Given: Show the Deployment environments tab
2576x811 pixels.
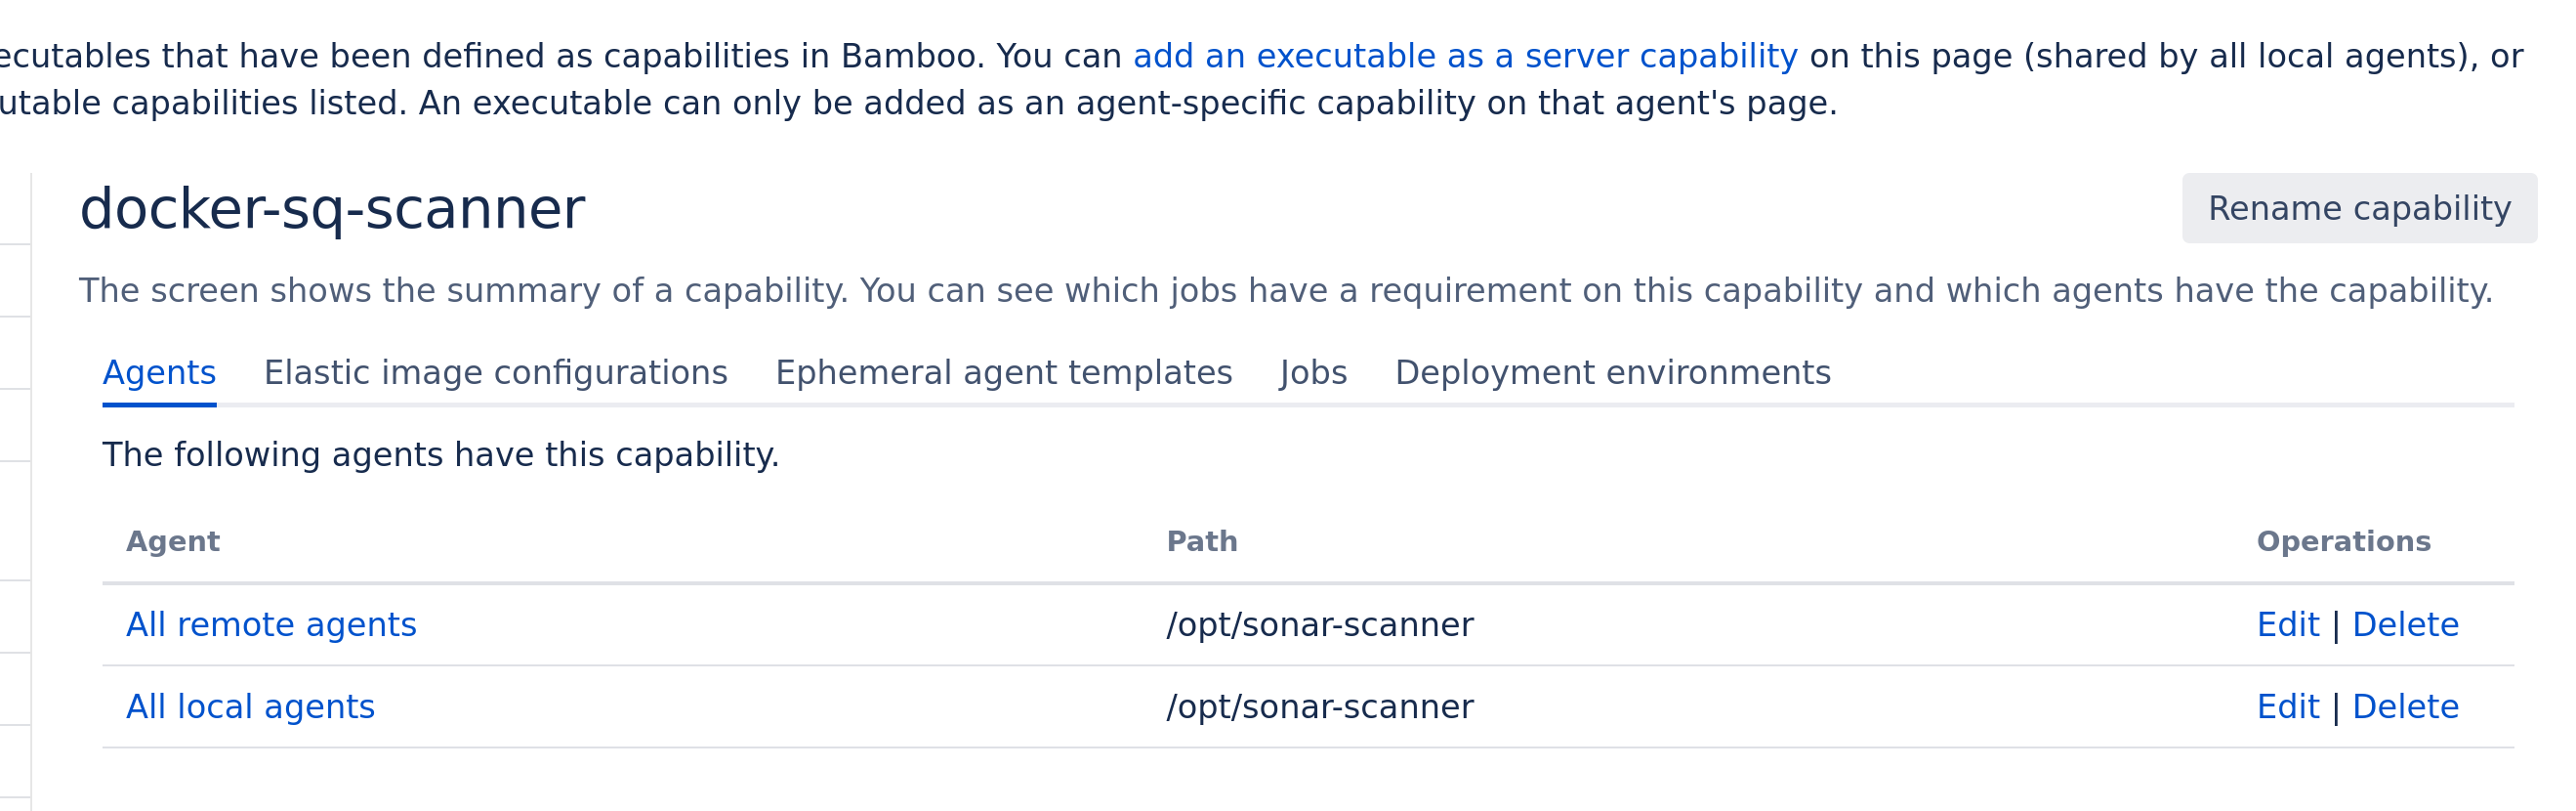Looking at the screenshot, I should [1612, 372].
